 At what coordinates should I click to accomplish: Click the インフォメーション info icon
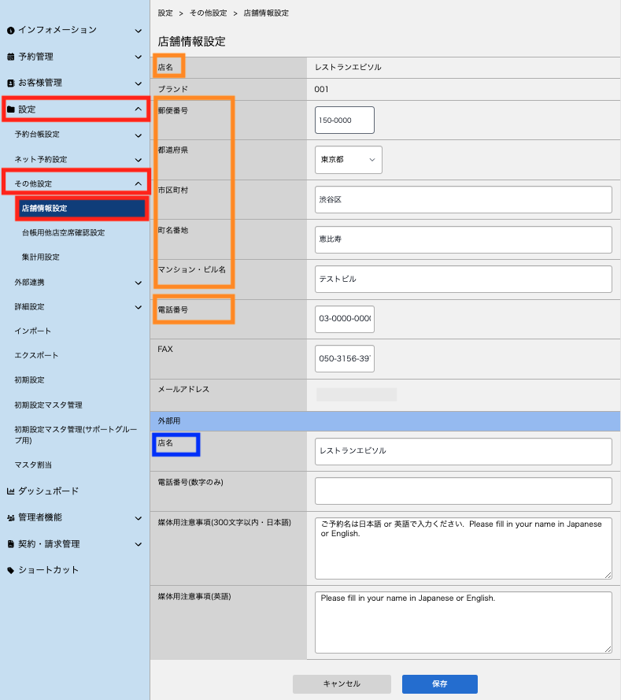[x=11, y=31]
